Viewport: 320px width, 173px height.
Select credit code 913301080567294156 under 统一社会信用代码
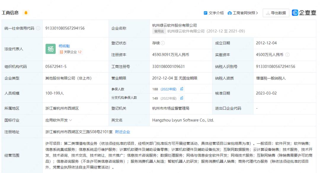click(x=65, y=28)
